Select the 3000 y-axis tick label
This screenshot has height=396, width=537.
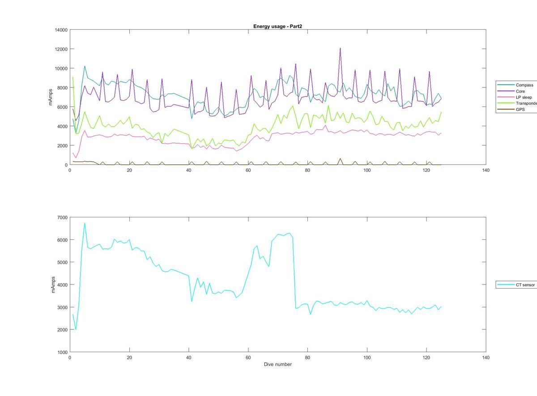(63, 307)
